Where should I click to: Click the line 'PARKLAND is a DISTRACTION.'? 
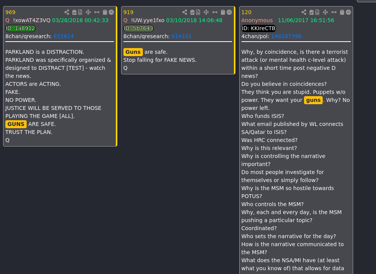(x=45, y=52)
